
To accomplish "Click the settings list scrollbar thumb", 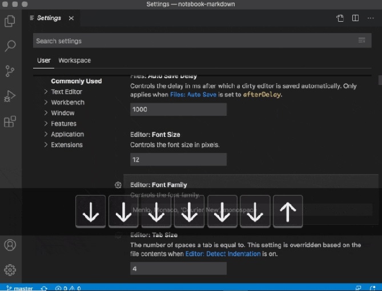I will pyautogui.click(x=380, y=80).
